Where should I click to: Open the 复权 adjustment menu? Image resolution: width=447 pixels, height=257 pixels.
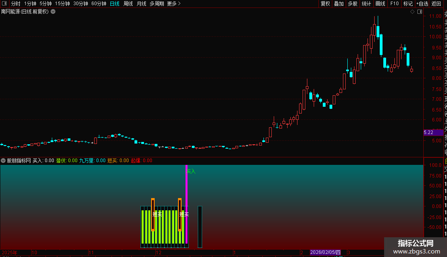click(x=325, y=4)
